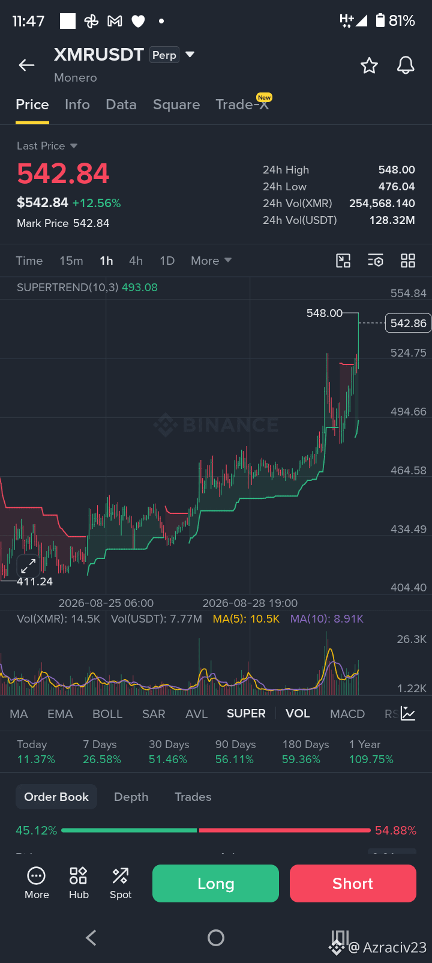Open the Data tab

[x=121, y=105]
